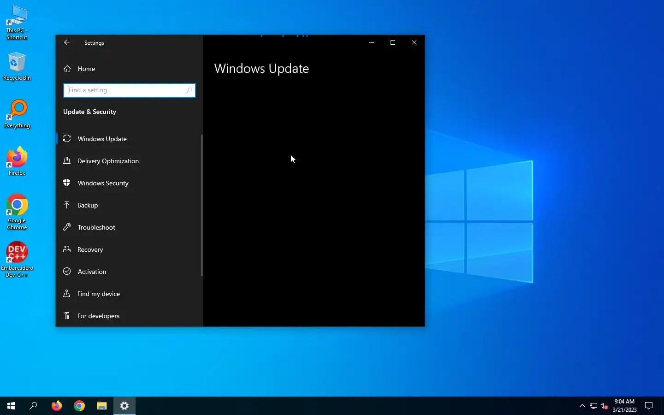Click the Find my device person icon
664x415 pixels.
pyautogui.click(x=67, y=293)
